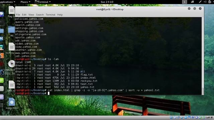
Task: Show all applications grid icon in dock
Action: coord(2,105)
